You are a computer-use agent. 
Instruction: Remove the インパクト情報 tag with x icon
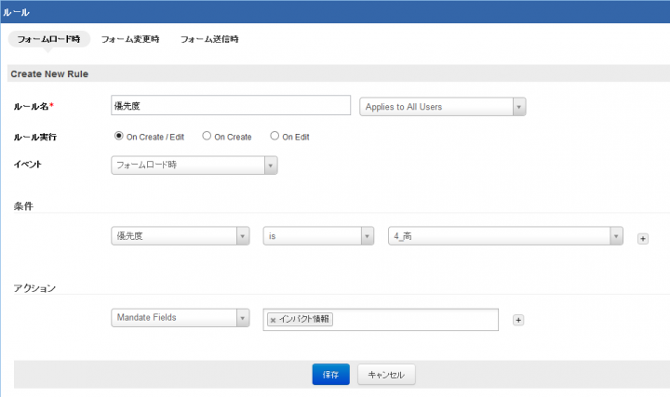(273, 320)
